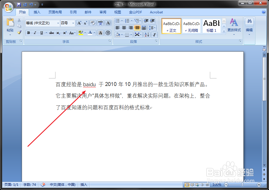Sort the selected text
The width and height of the screenshot is (269, 190).
147,35
